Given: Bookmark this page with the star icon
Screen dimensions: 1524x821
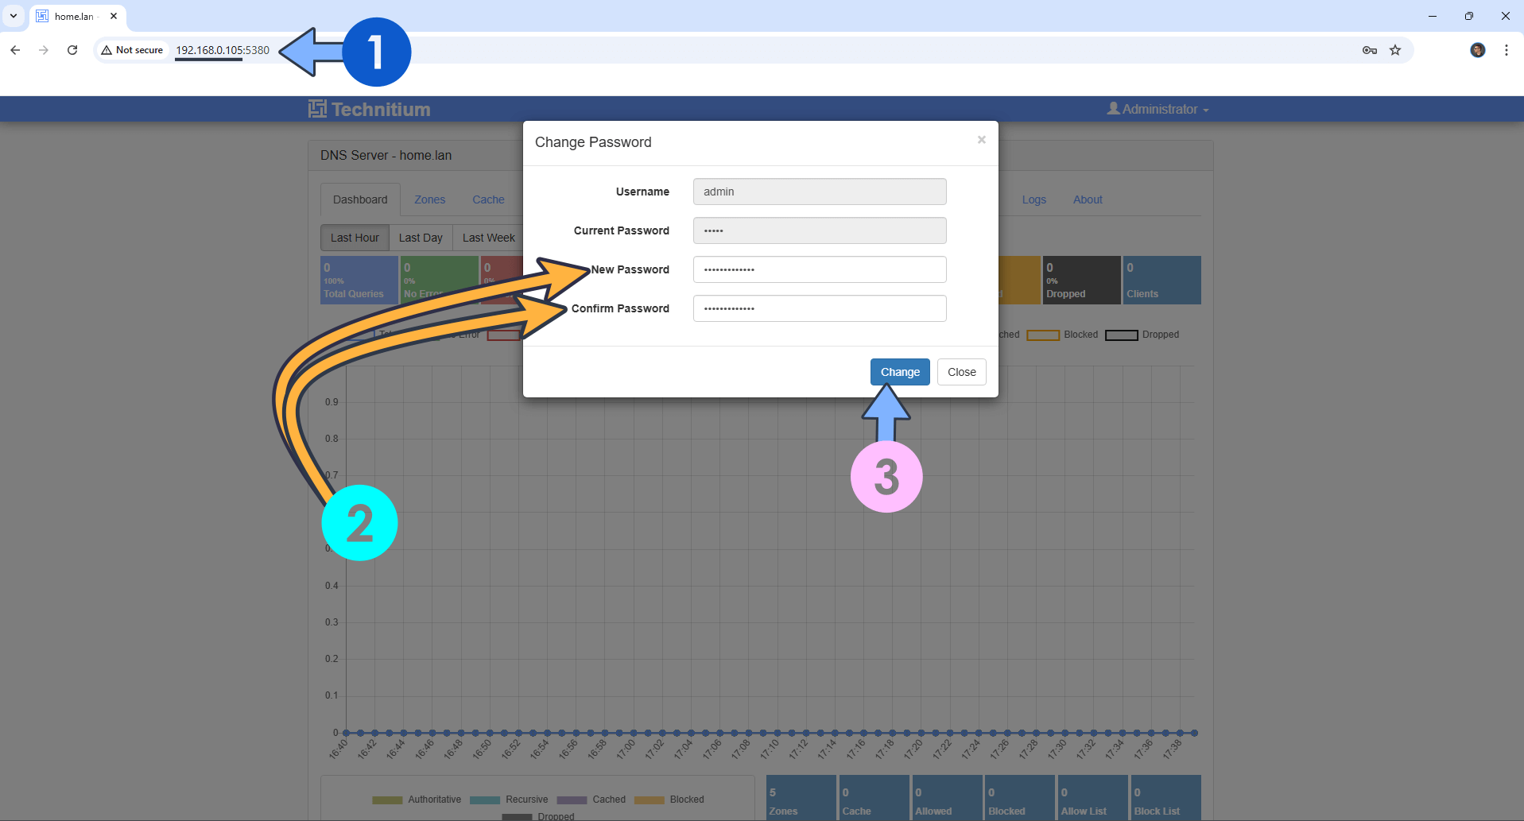Looking at the screenshot, I should pyautogui.click(x=1395, y=50).
